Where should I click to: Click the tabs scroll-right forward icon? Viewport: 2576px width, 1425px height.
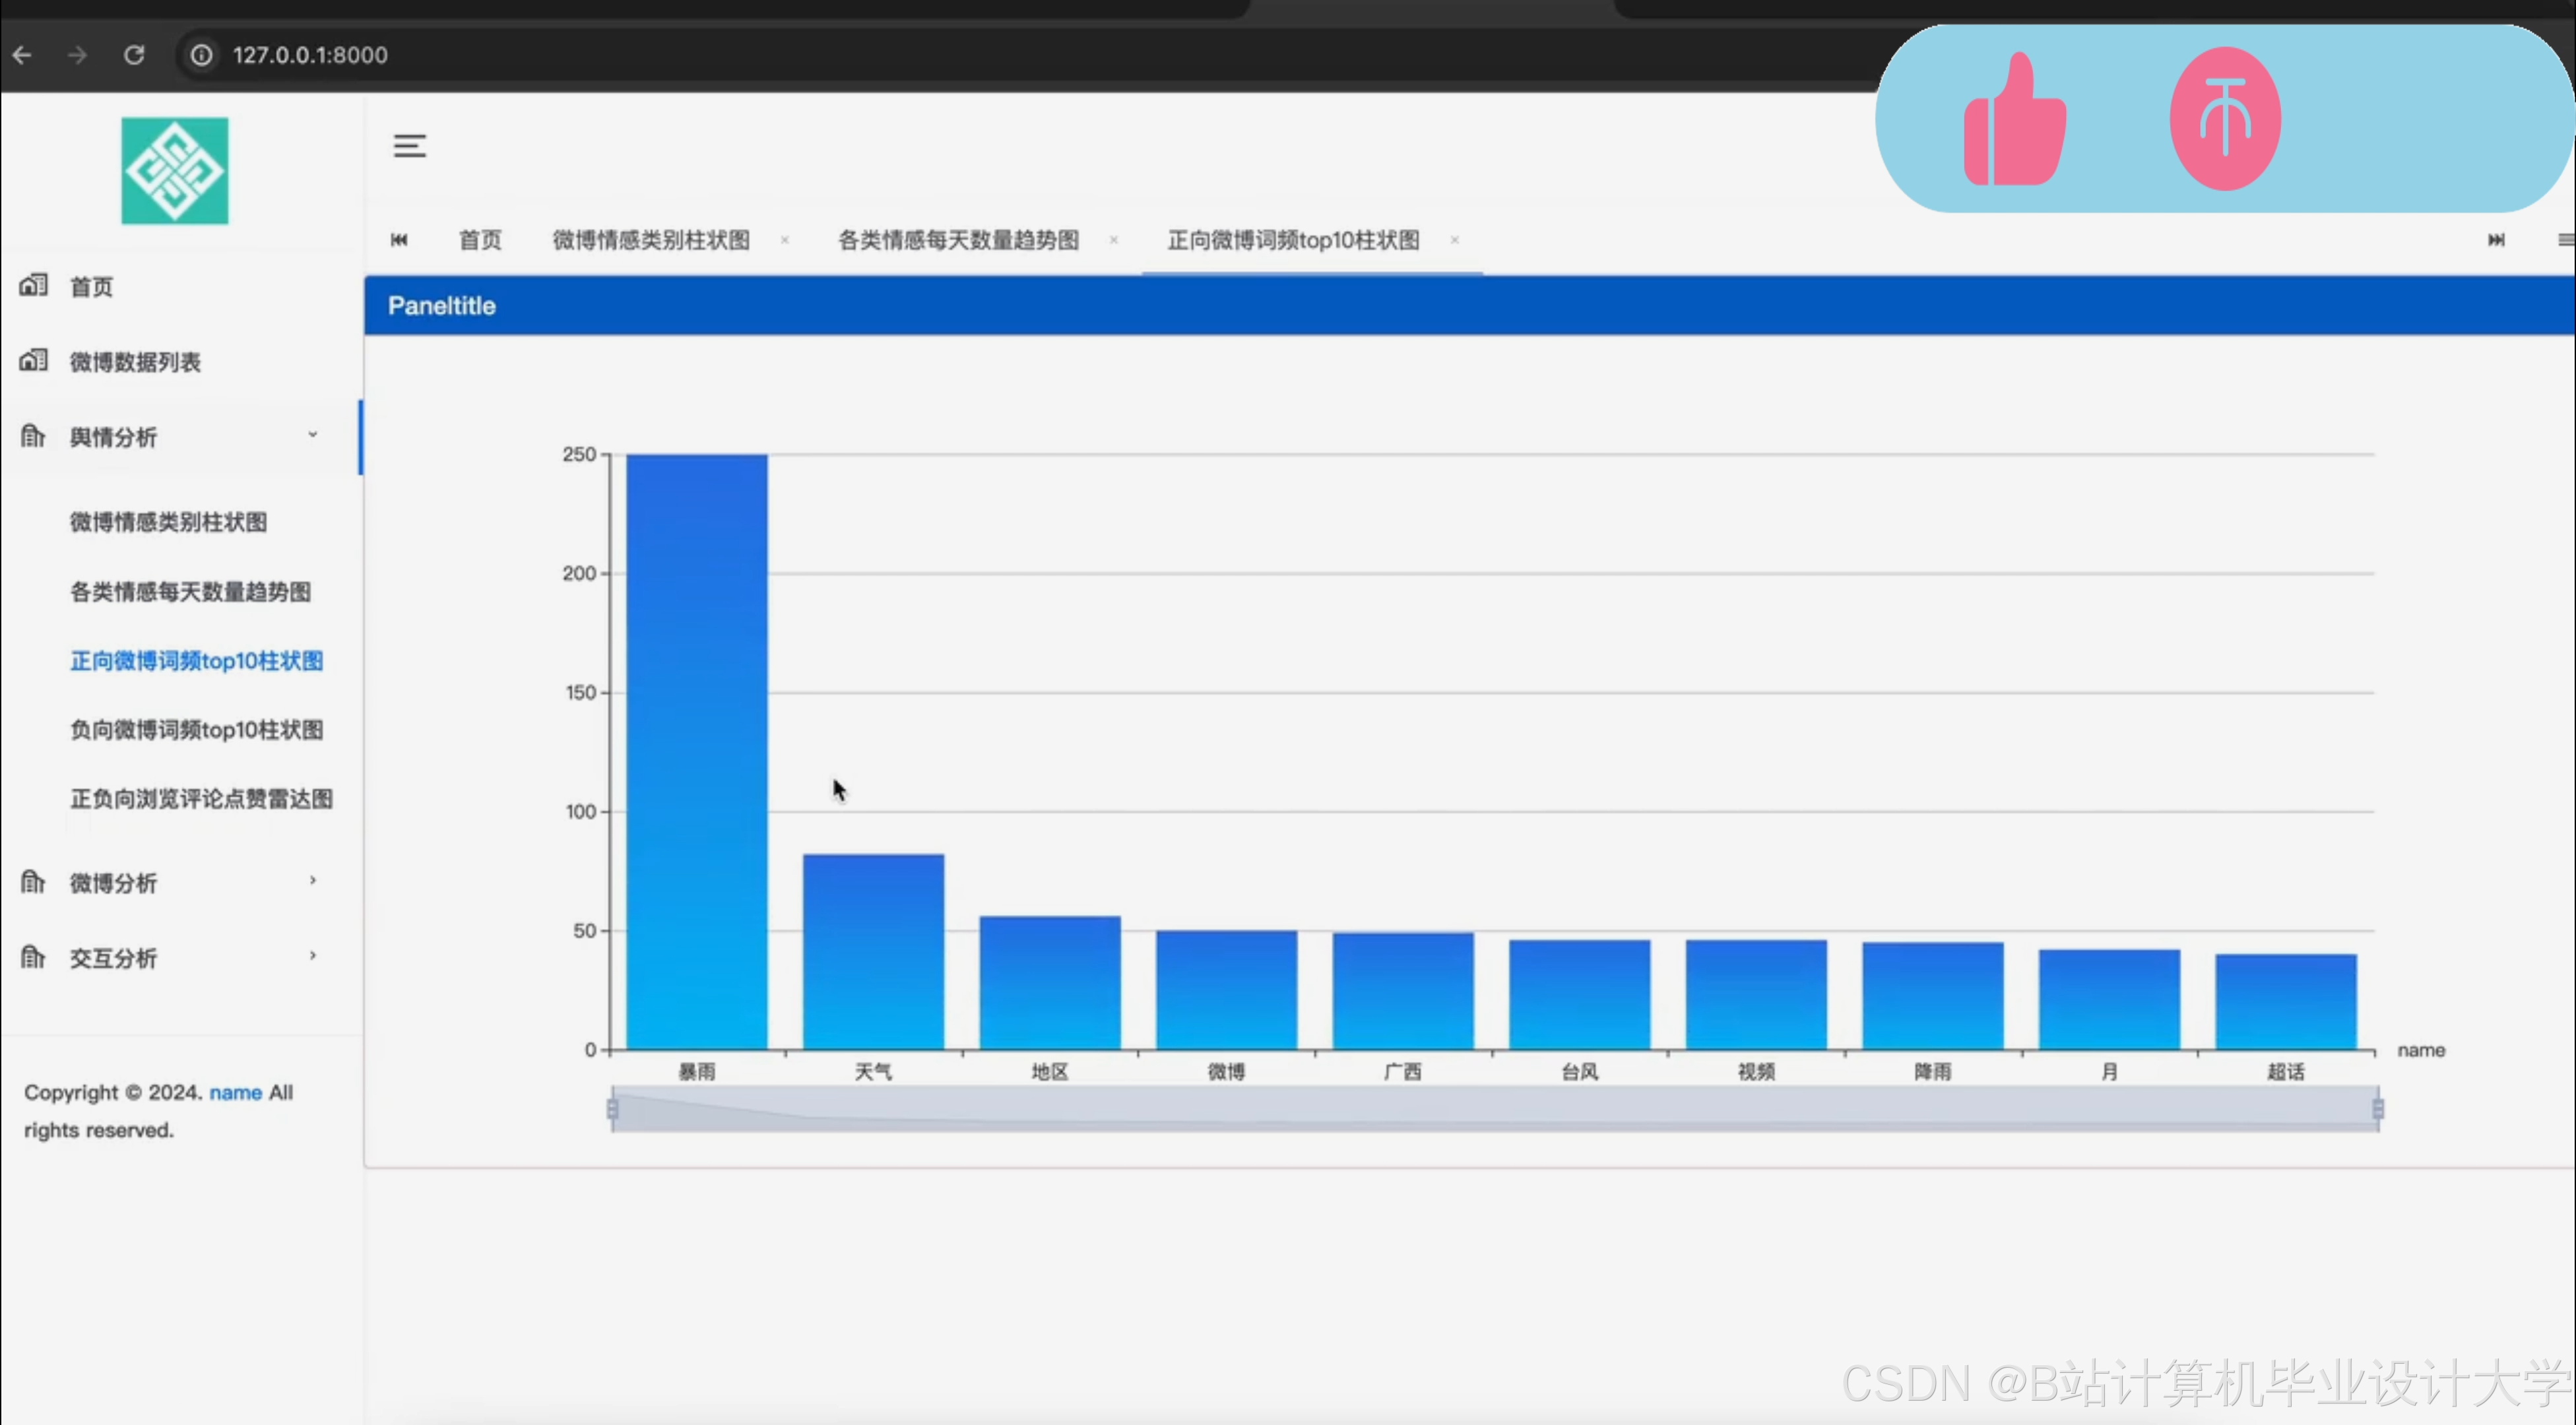2496,240
